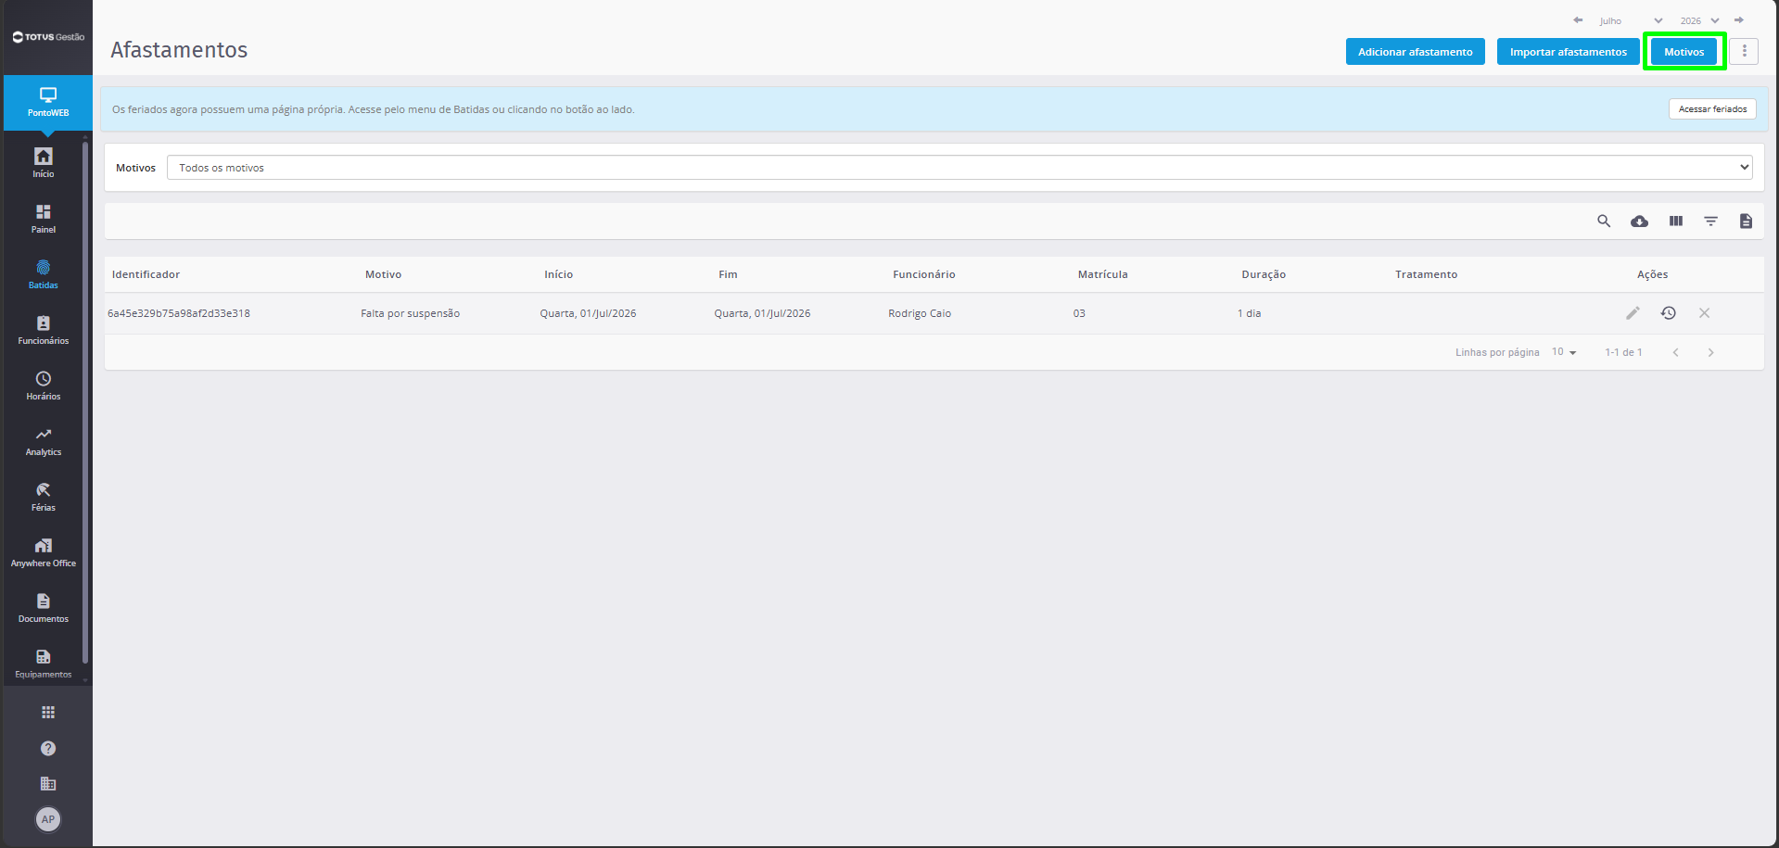Open the filter list icon

[1711, 221]
